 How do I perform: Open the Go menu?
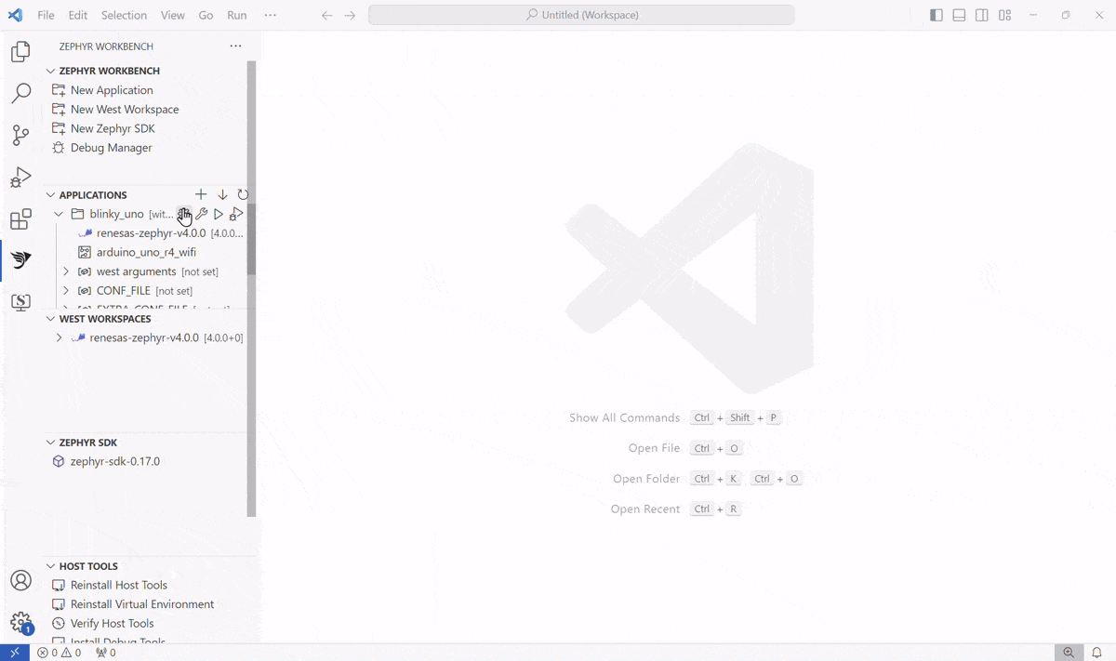(206, 15)
